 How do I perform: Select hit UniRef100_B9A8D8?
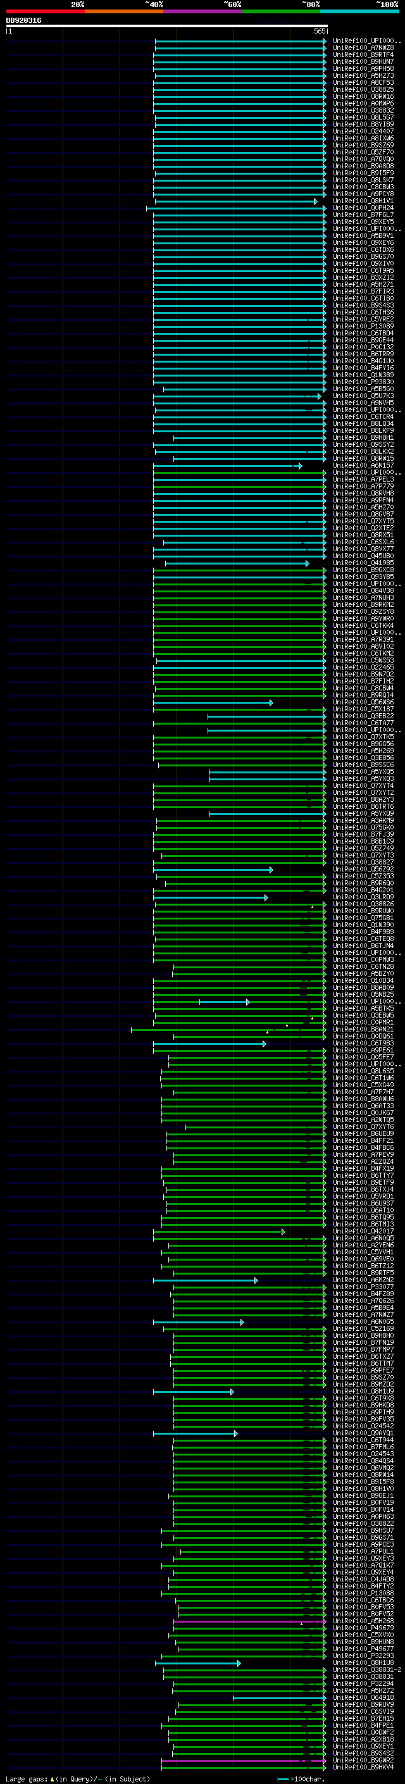(x=363, y=166)
